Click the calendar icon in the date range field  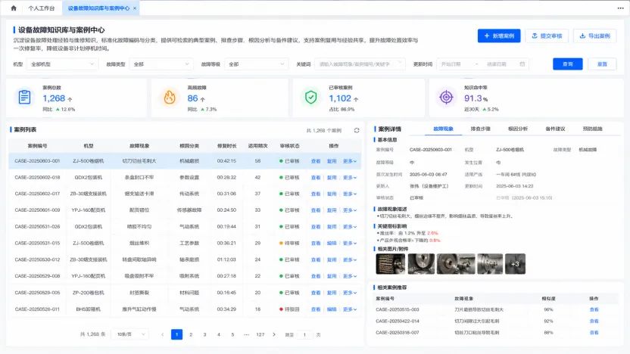[x=522, y=64]
